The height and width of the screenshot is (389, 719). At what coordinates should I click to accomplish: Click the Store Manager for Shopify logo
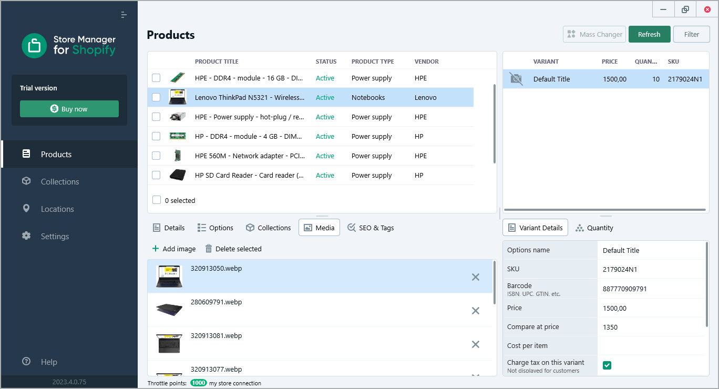tap(69, 45)
